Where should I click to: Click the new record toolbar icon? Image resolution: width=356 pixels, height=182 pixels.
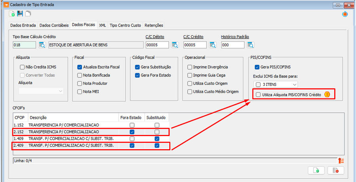[x=12, y=14]
